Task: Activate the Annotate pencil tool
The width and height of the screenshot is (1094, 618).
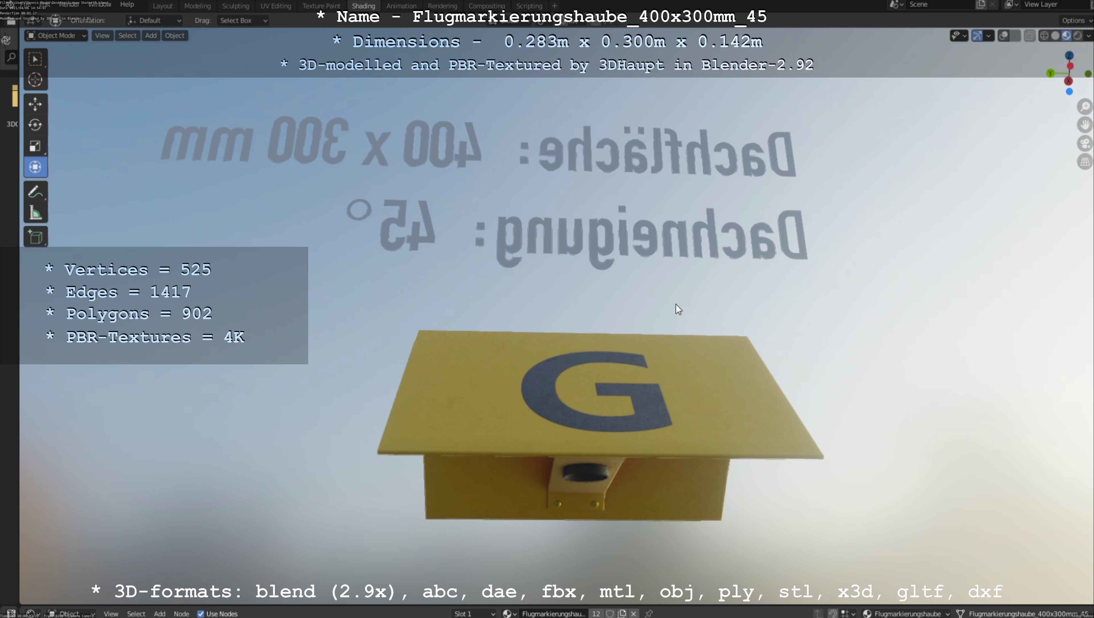Action: point(35,192)
